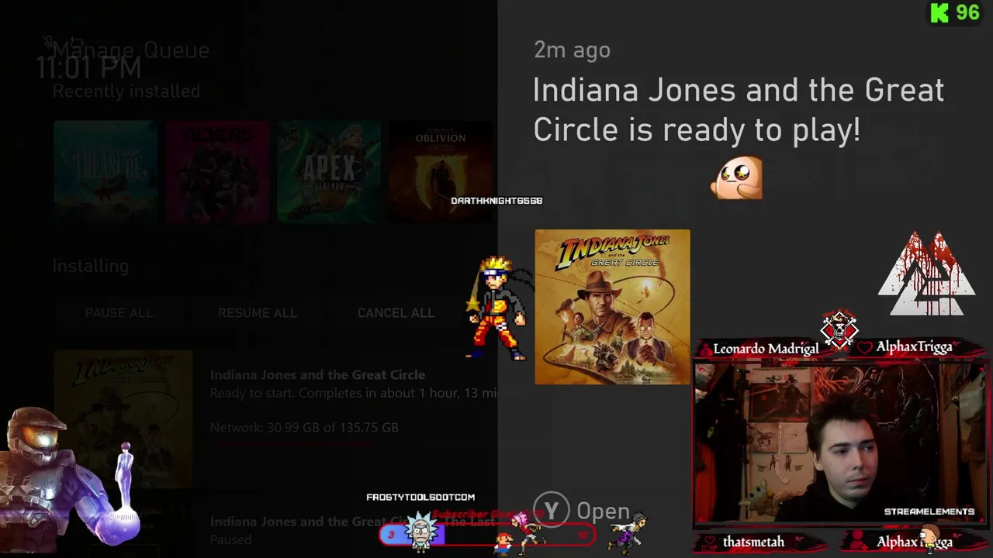This screenshot has height=558, width=993.
Task: Click the Network 30.99 GB of 135.75 GB status
Action: pyautogui.click(x=304, y=427)
